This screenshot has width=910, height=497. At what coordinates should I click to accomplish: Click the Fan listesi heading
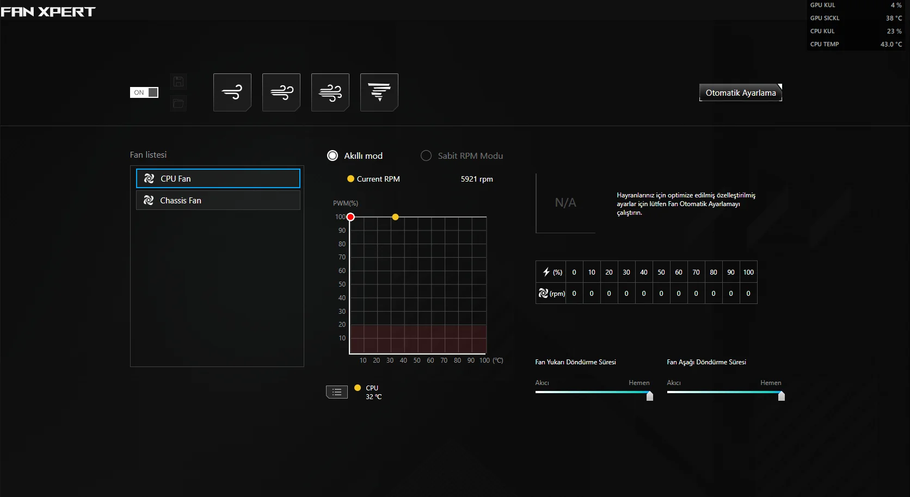coord(148,155)
